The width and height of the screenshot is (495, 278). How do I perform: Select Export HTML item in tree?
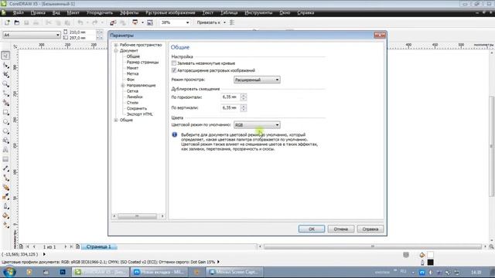139,114
